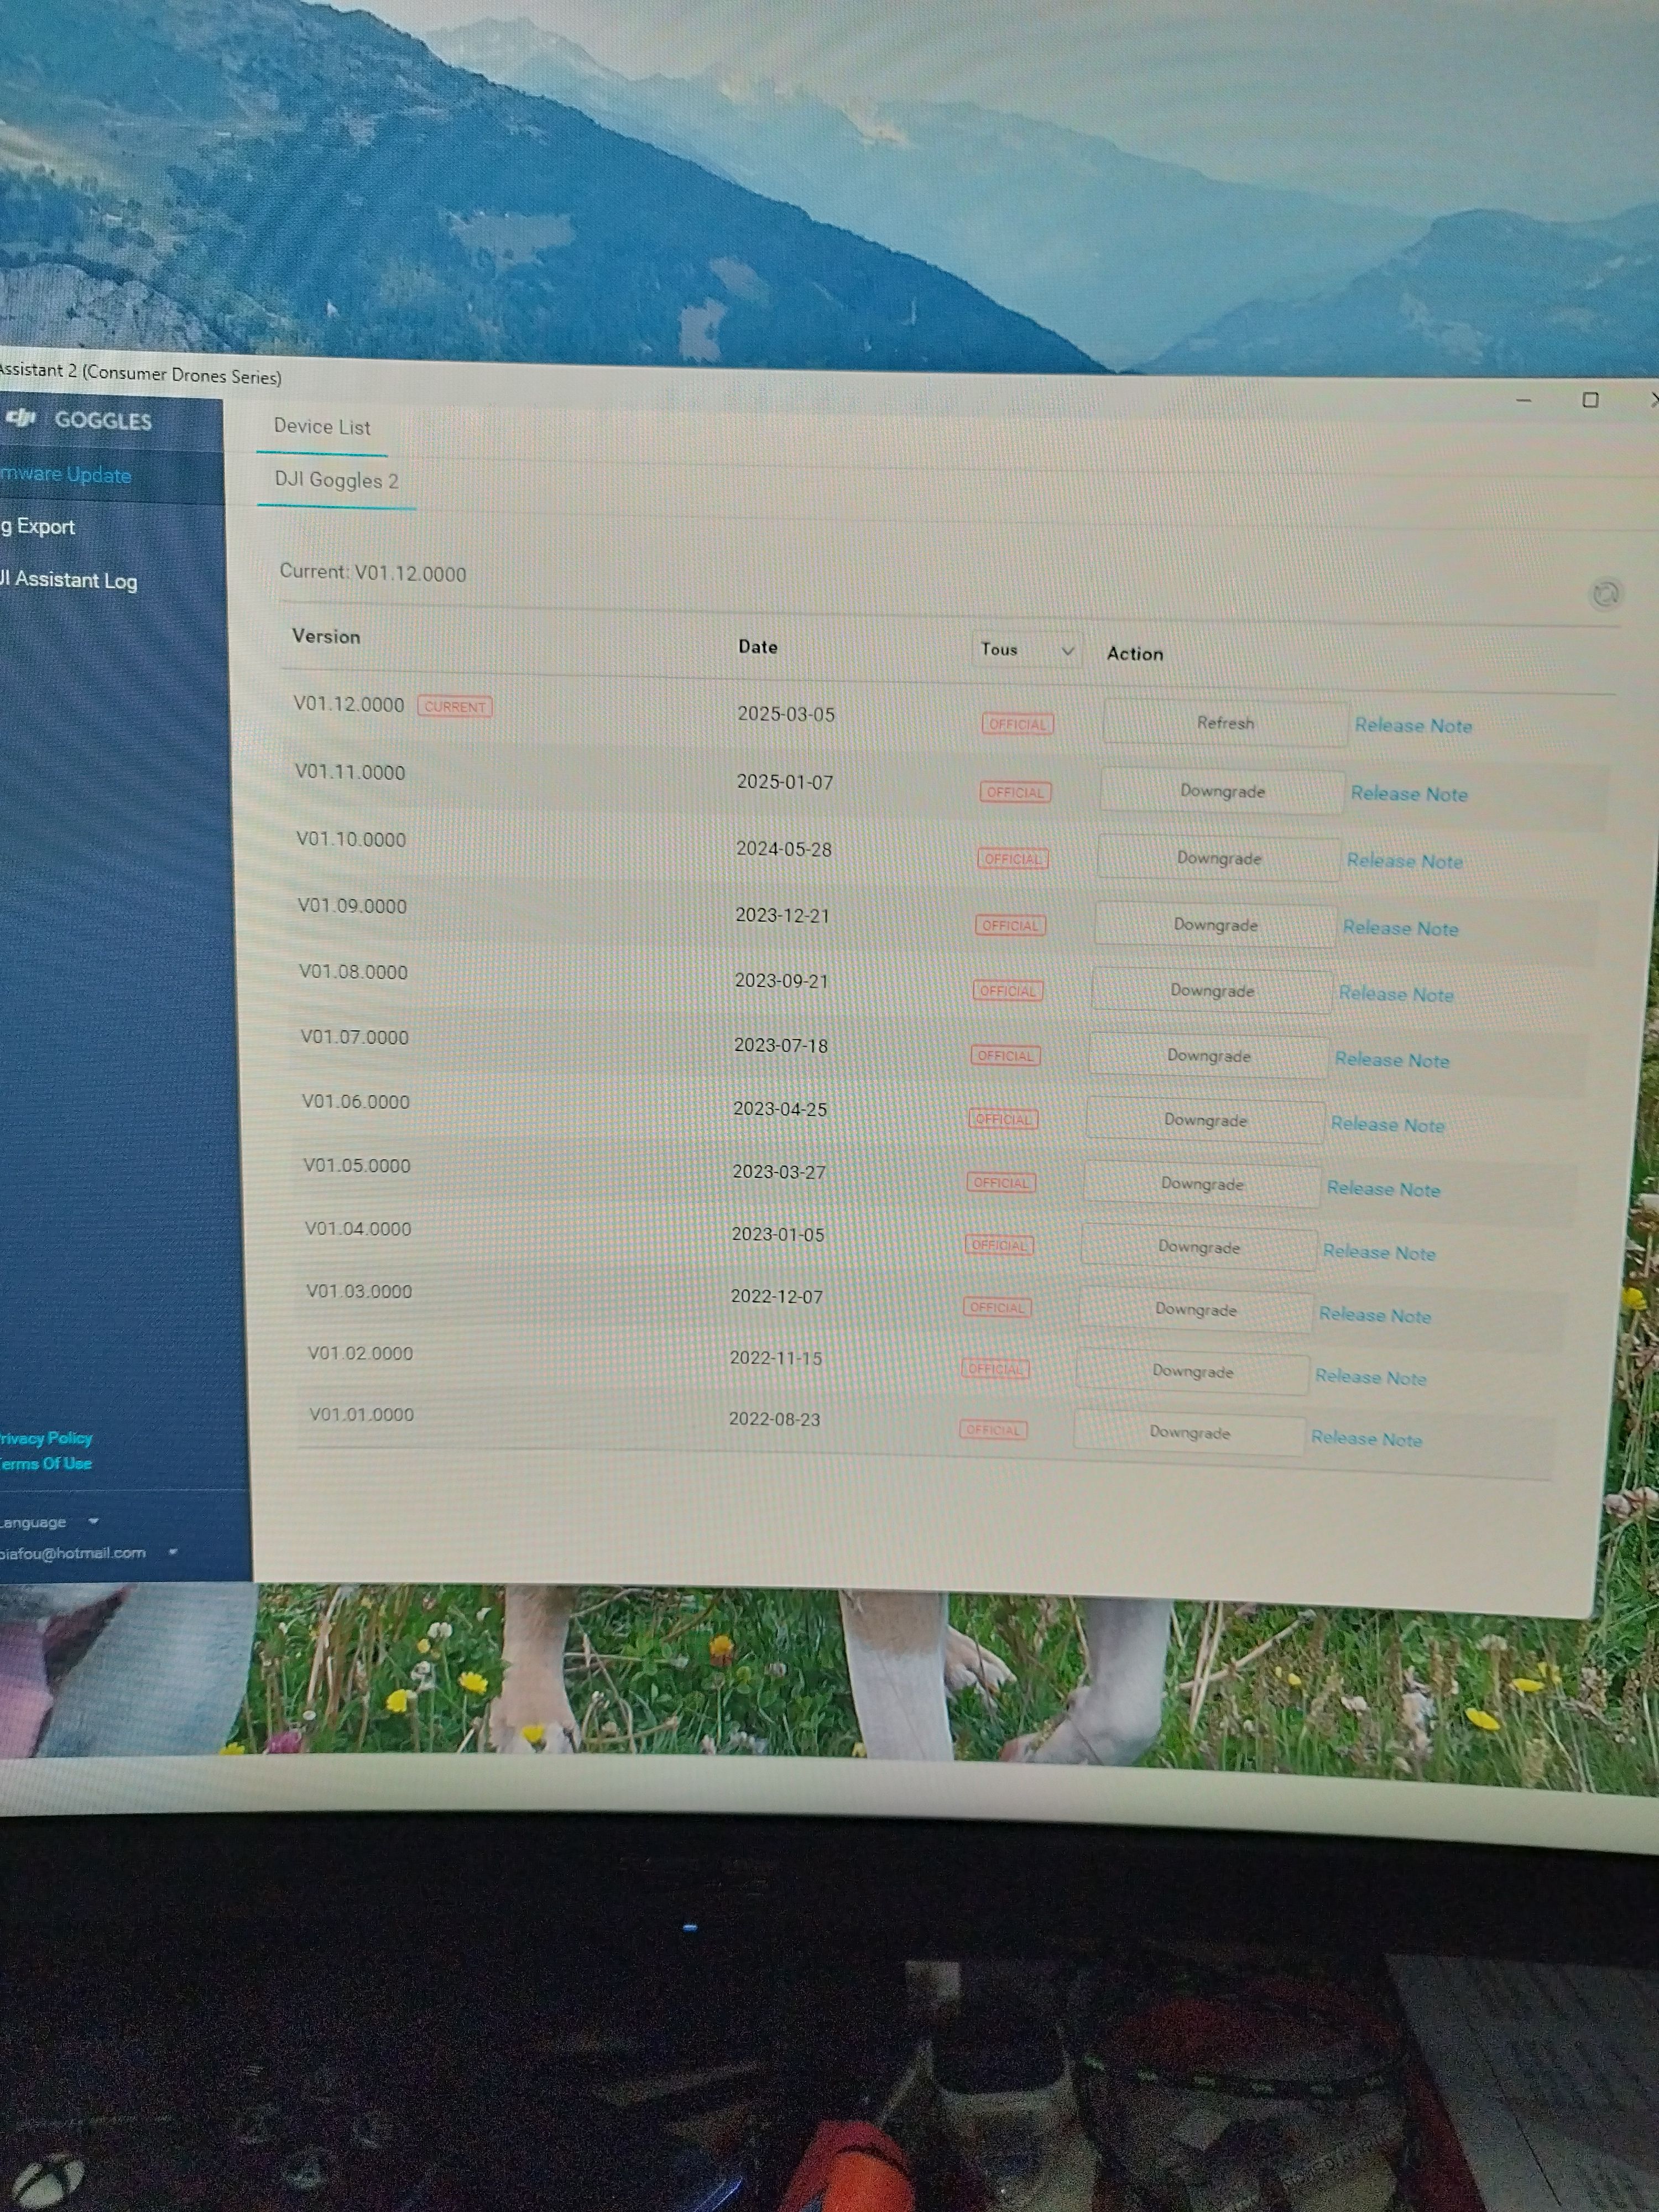
Task: Open Release Note for V01.09.0000
Action: click(1400, 928)
